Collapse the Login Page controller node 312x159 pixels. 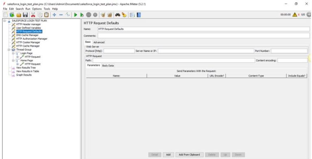(13, 53)
